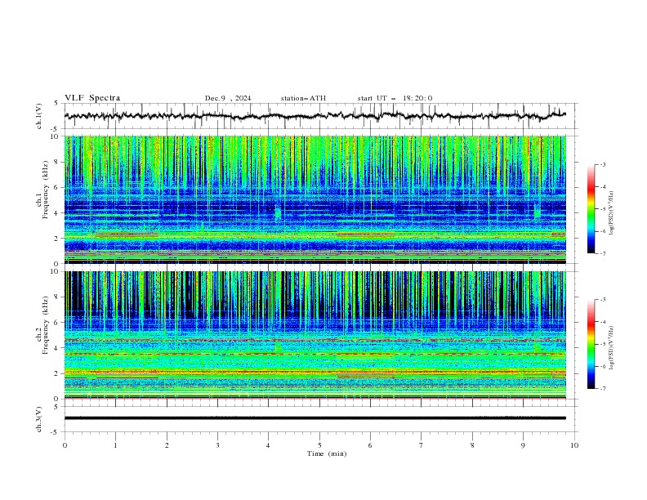Click the "-7" label on ch.1 colorbar
This screenshot has width=647, height=500.
[x=603, y=253]
